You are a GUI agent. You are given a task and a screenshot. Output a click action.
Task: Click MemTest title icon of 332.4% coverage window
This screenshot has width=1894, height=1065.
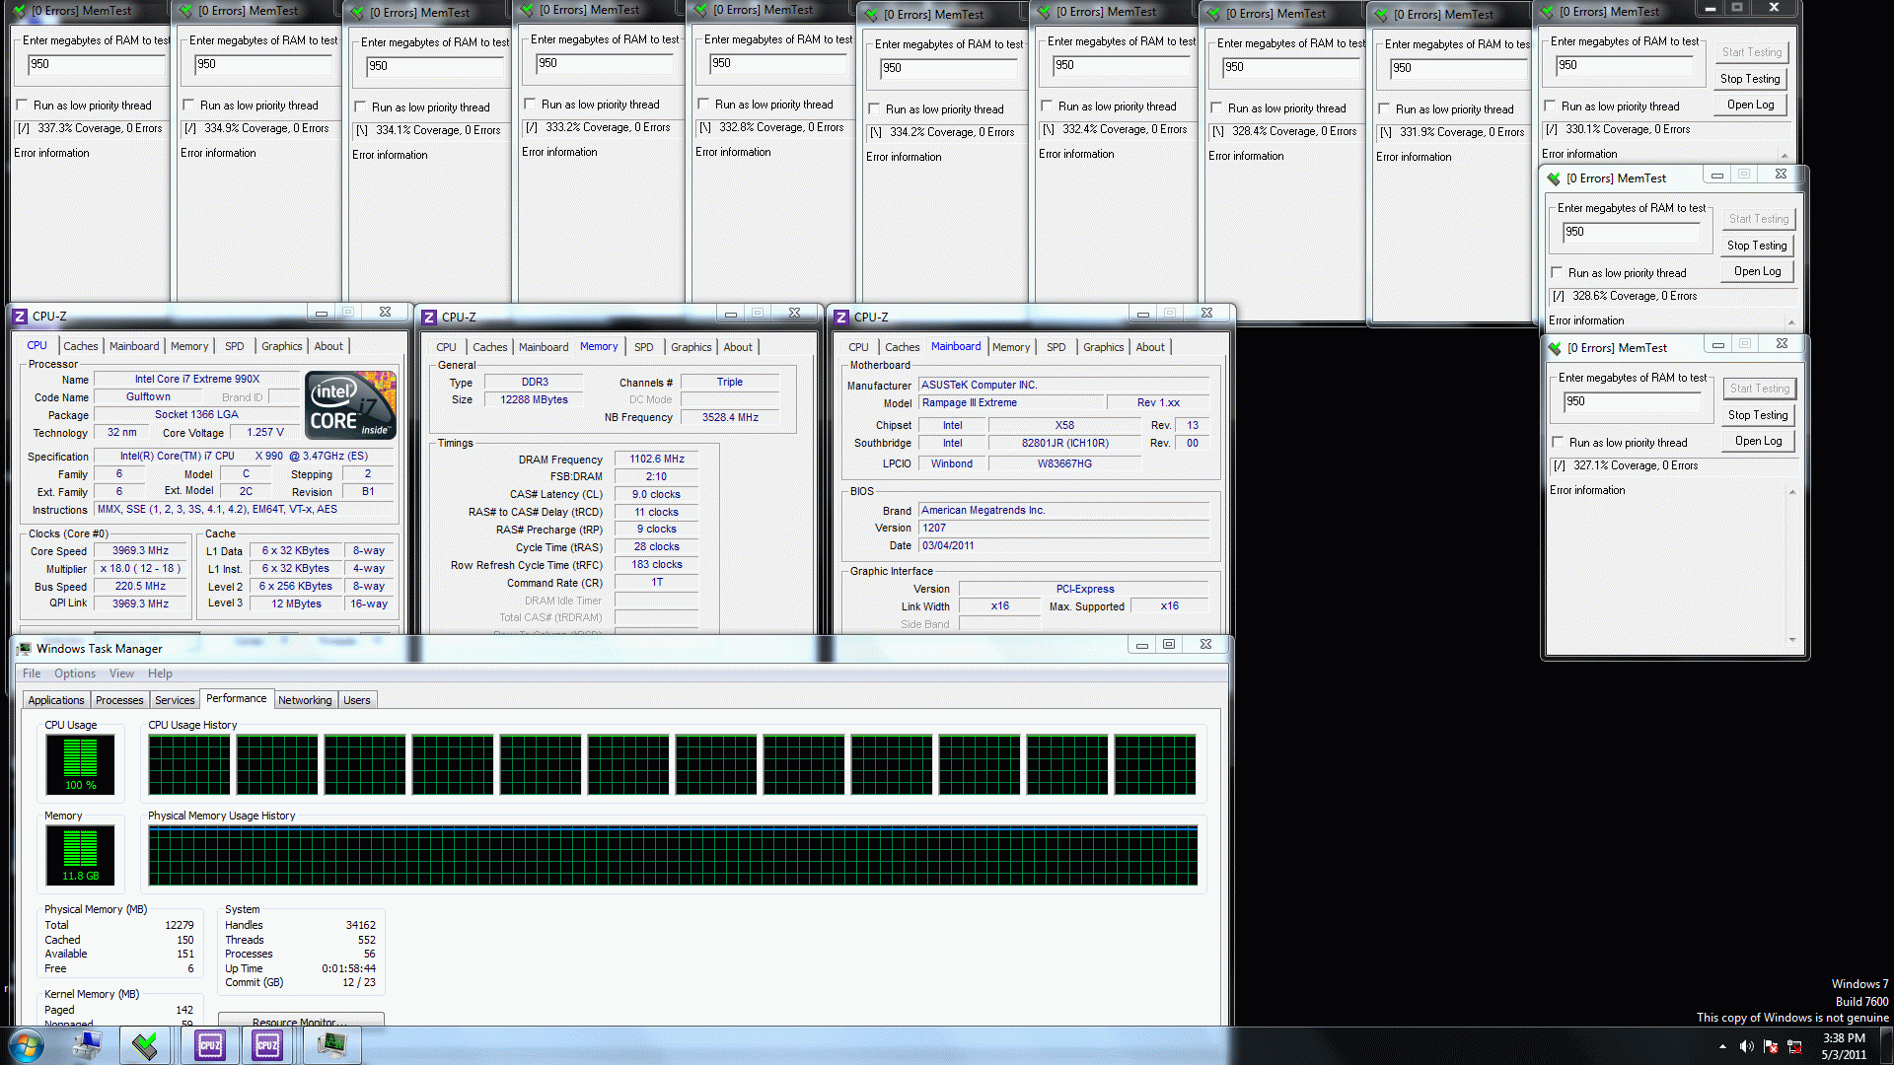point(1044,12)
